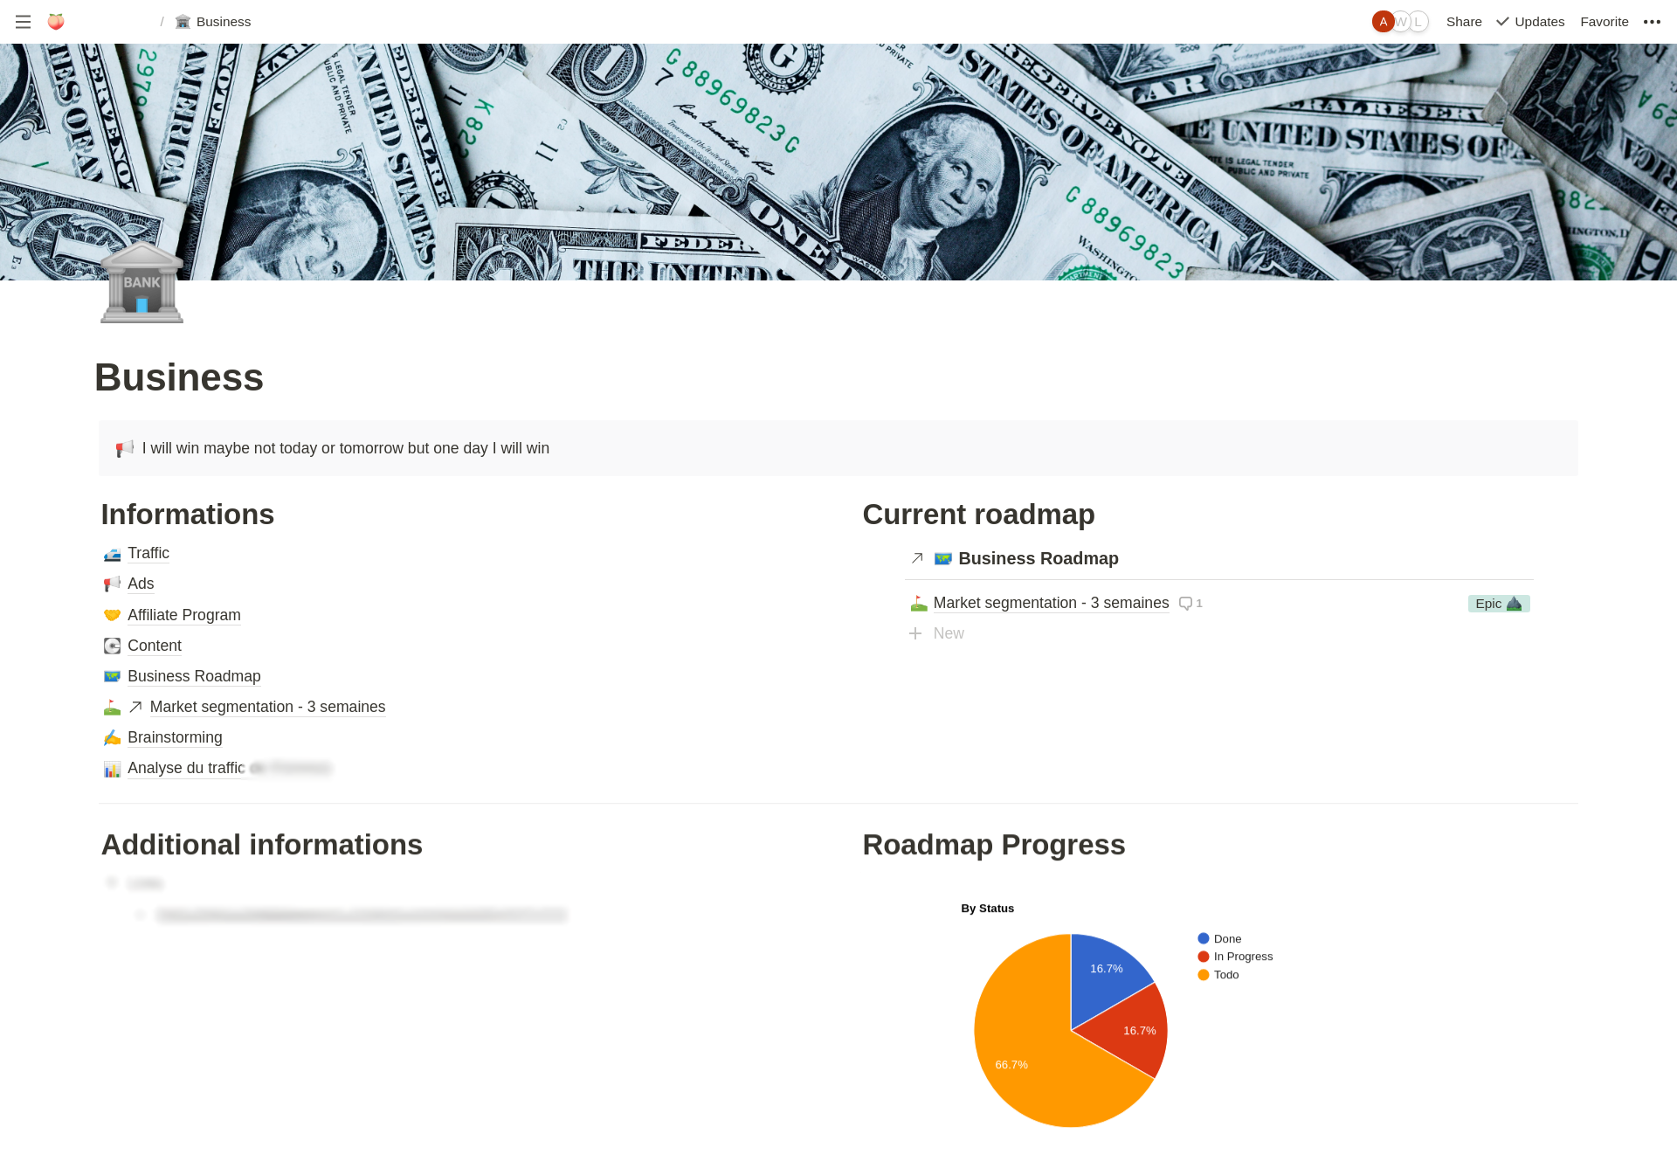Viewport: 1677px width, 1175px height.
Task: Click the Content icon
Action: (x=111, y=645)
